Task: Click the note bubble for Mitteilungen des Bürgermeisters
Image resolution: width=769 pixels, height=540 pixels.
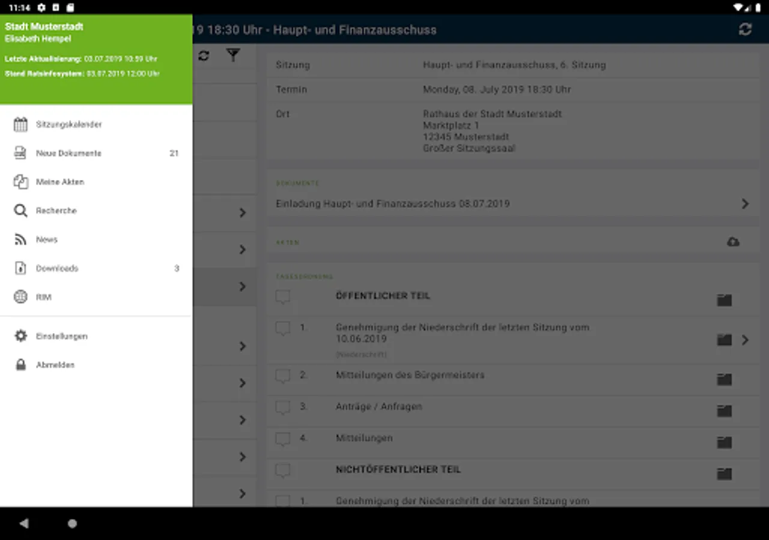Action: [282, 376]
